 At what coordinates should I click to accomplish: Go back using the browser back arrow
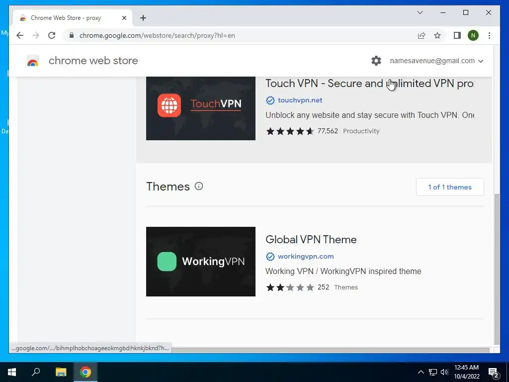tap(20, 35)
